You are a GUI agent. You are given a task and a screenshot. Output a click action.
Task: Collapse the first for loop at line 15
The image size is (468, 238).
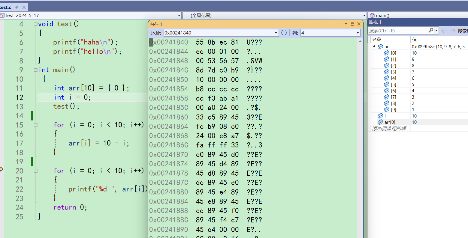tap(35, 125)
